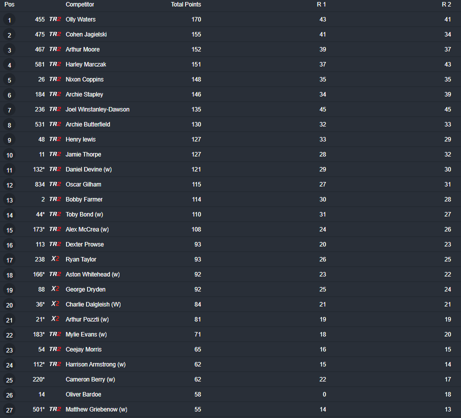This screenshot has height=418, width=461.
Task: Click X2 class icon beside Ryan Taylor
Action: [x=55, y=259]
